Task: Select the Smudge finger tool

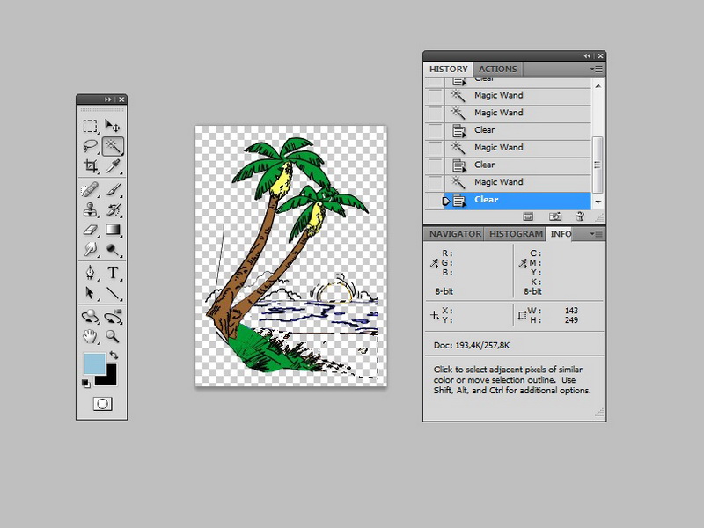Action: pyautogui.click(x=91, y=249)
